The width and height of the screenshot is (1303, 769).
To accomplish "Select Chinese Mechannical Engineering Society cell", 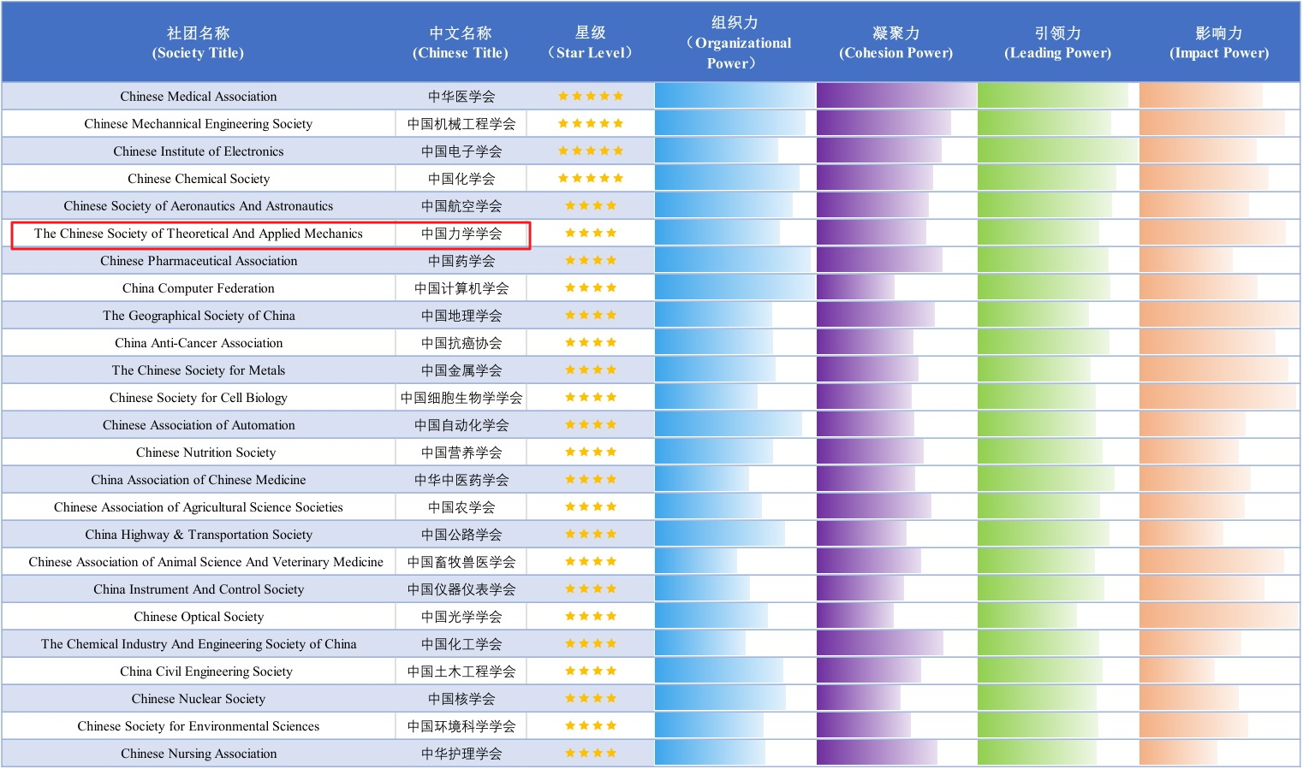I will 199,124.
